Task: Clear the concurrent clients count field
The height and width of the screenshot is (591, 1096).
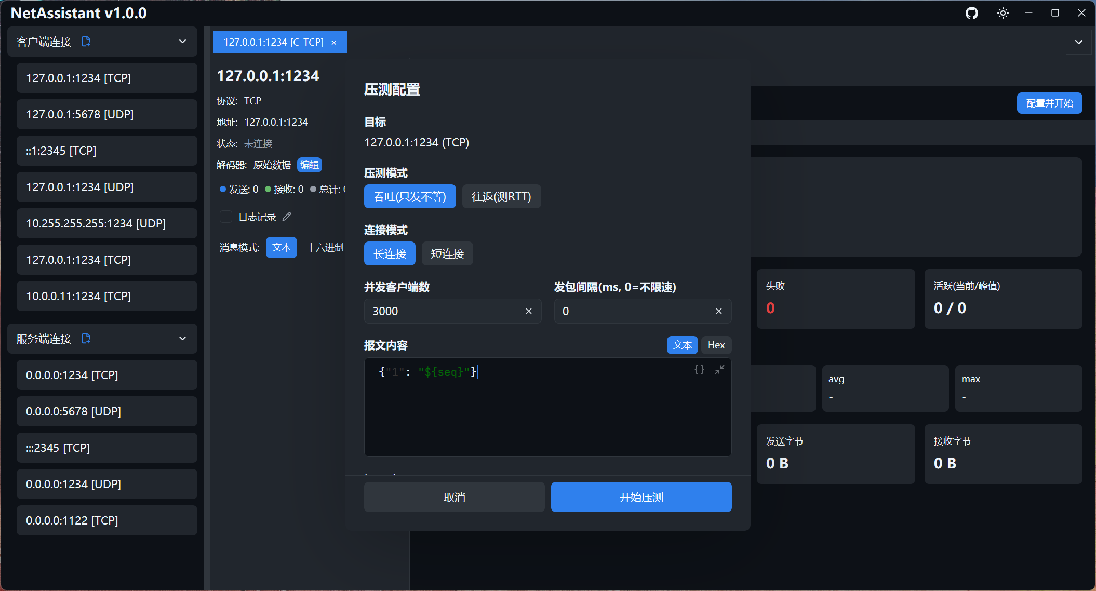Action: 529,311
